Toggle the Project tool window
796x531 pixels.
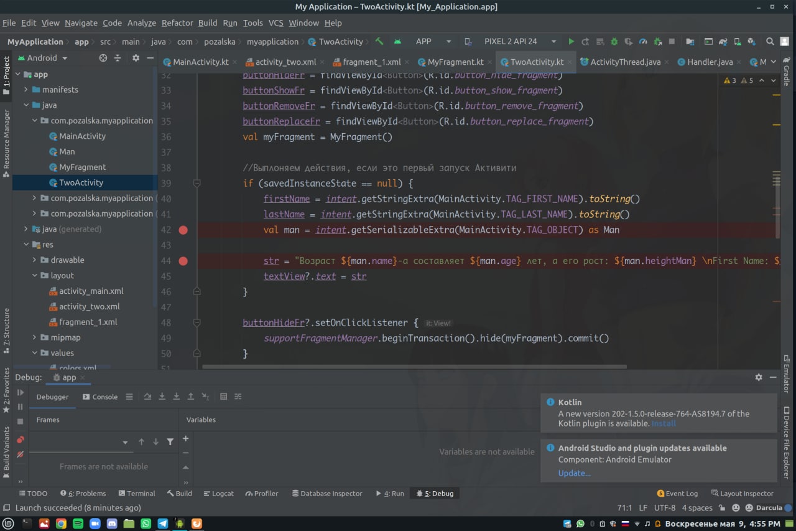pyautogui.click(x=6, y=75)
